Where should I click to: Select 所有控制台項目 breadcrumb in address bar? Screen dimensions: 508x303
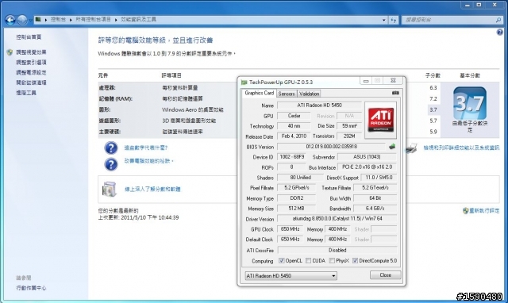point(94,19)
